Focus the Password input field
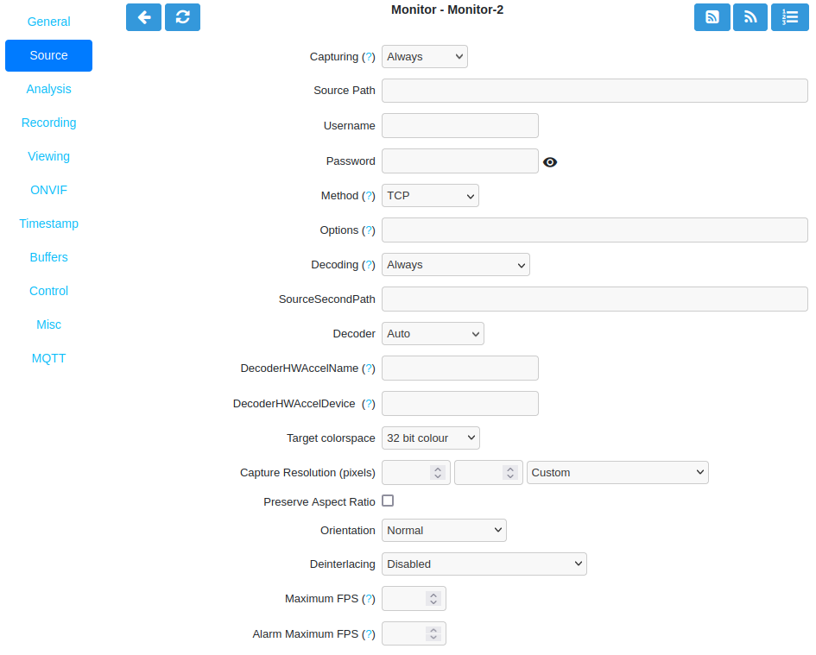The height and width of the screenshot is (655, 816). pyautogui.click(x=460, y=161)
